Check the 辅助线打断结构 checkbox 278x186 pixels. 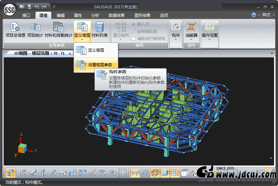coord(133,39)
